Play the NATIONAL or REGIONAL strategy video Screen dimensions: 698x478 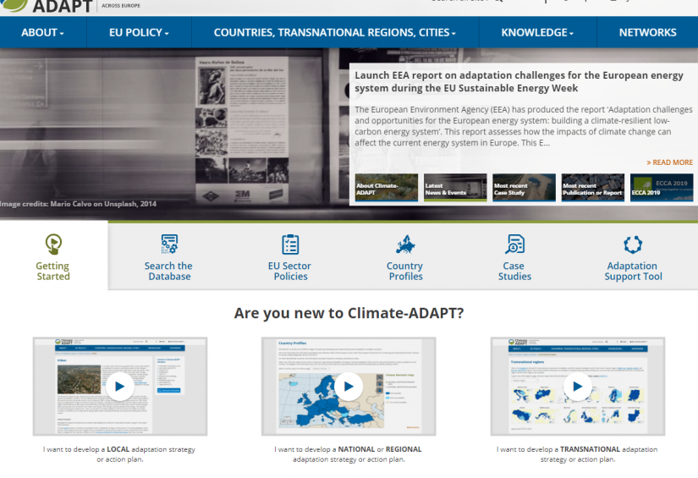tap(349, 387)
